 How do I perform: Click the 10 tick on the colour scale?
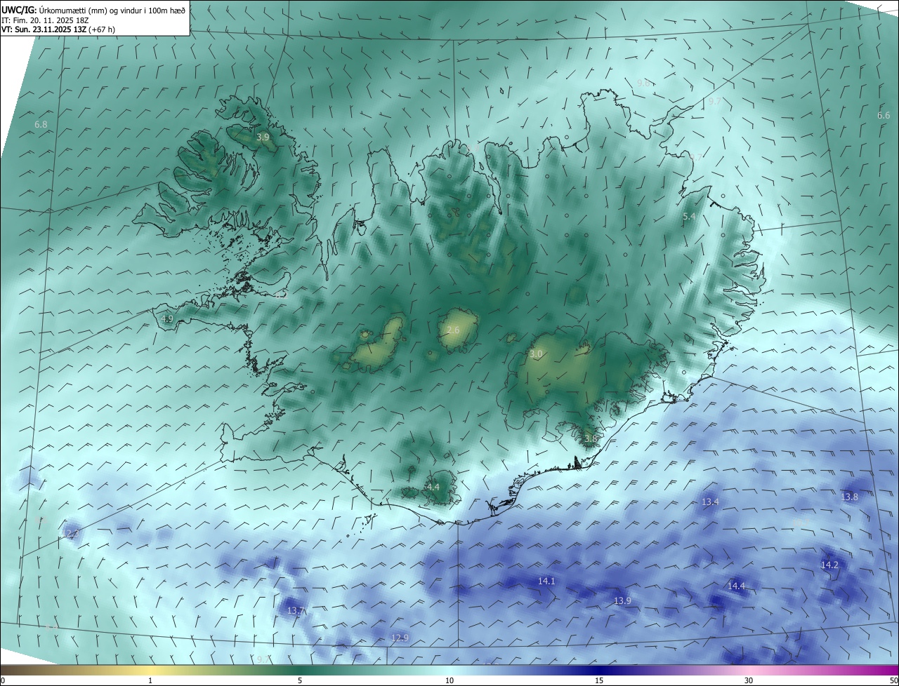(449, 680)
